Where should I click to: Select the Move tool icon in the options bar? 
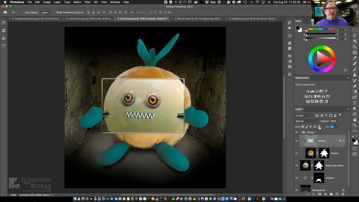(13, 12)
